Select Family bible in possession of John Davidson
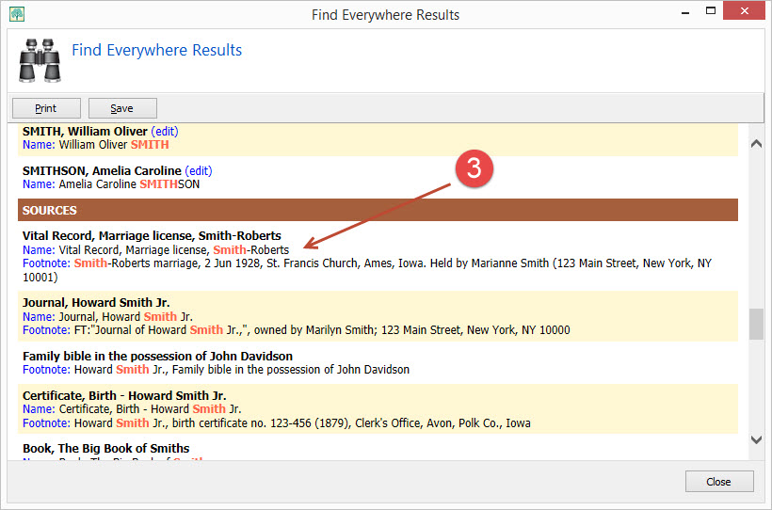 (157, 356)
